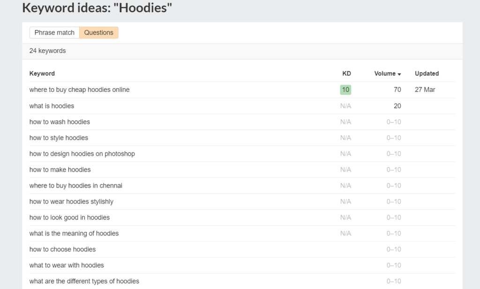This screenshot has height=289, width=480.
Task: Open the how to choose hoodies keyword
Action: [62, 250]
